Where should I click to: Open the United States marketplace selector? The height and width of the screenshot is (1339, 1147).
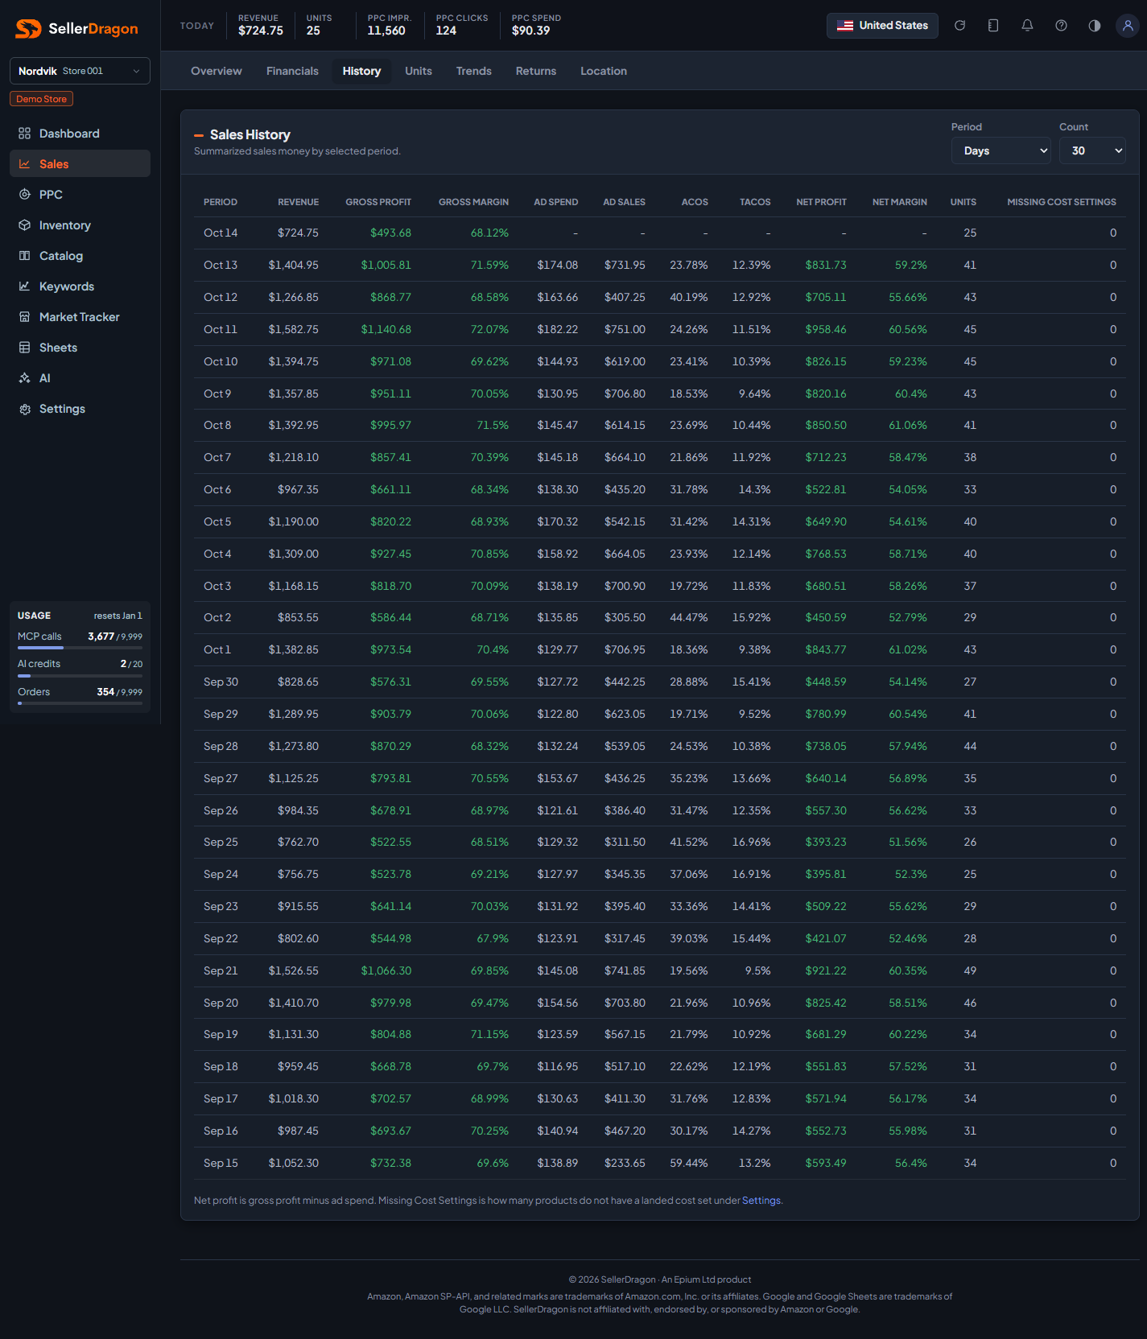(882, 26)
